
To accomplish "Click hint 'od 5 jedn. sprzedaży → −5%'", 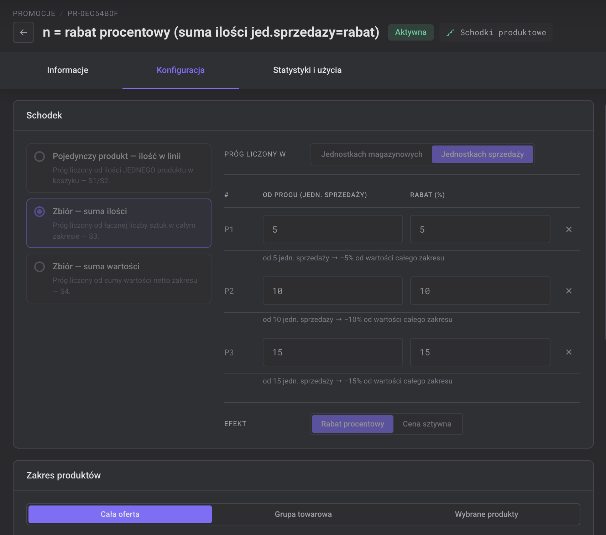I will 354,258.
